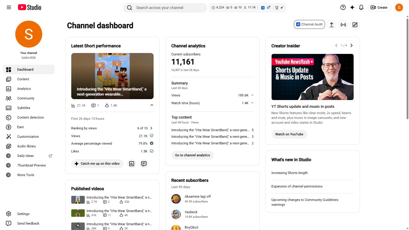Open Community in the sidebar
The height and width of the screenshot is (230, 409).
point(29,98)
